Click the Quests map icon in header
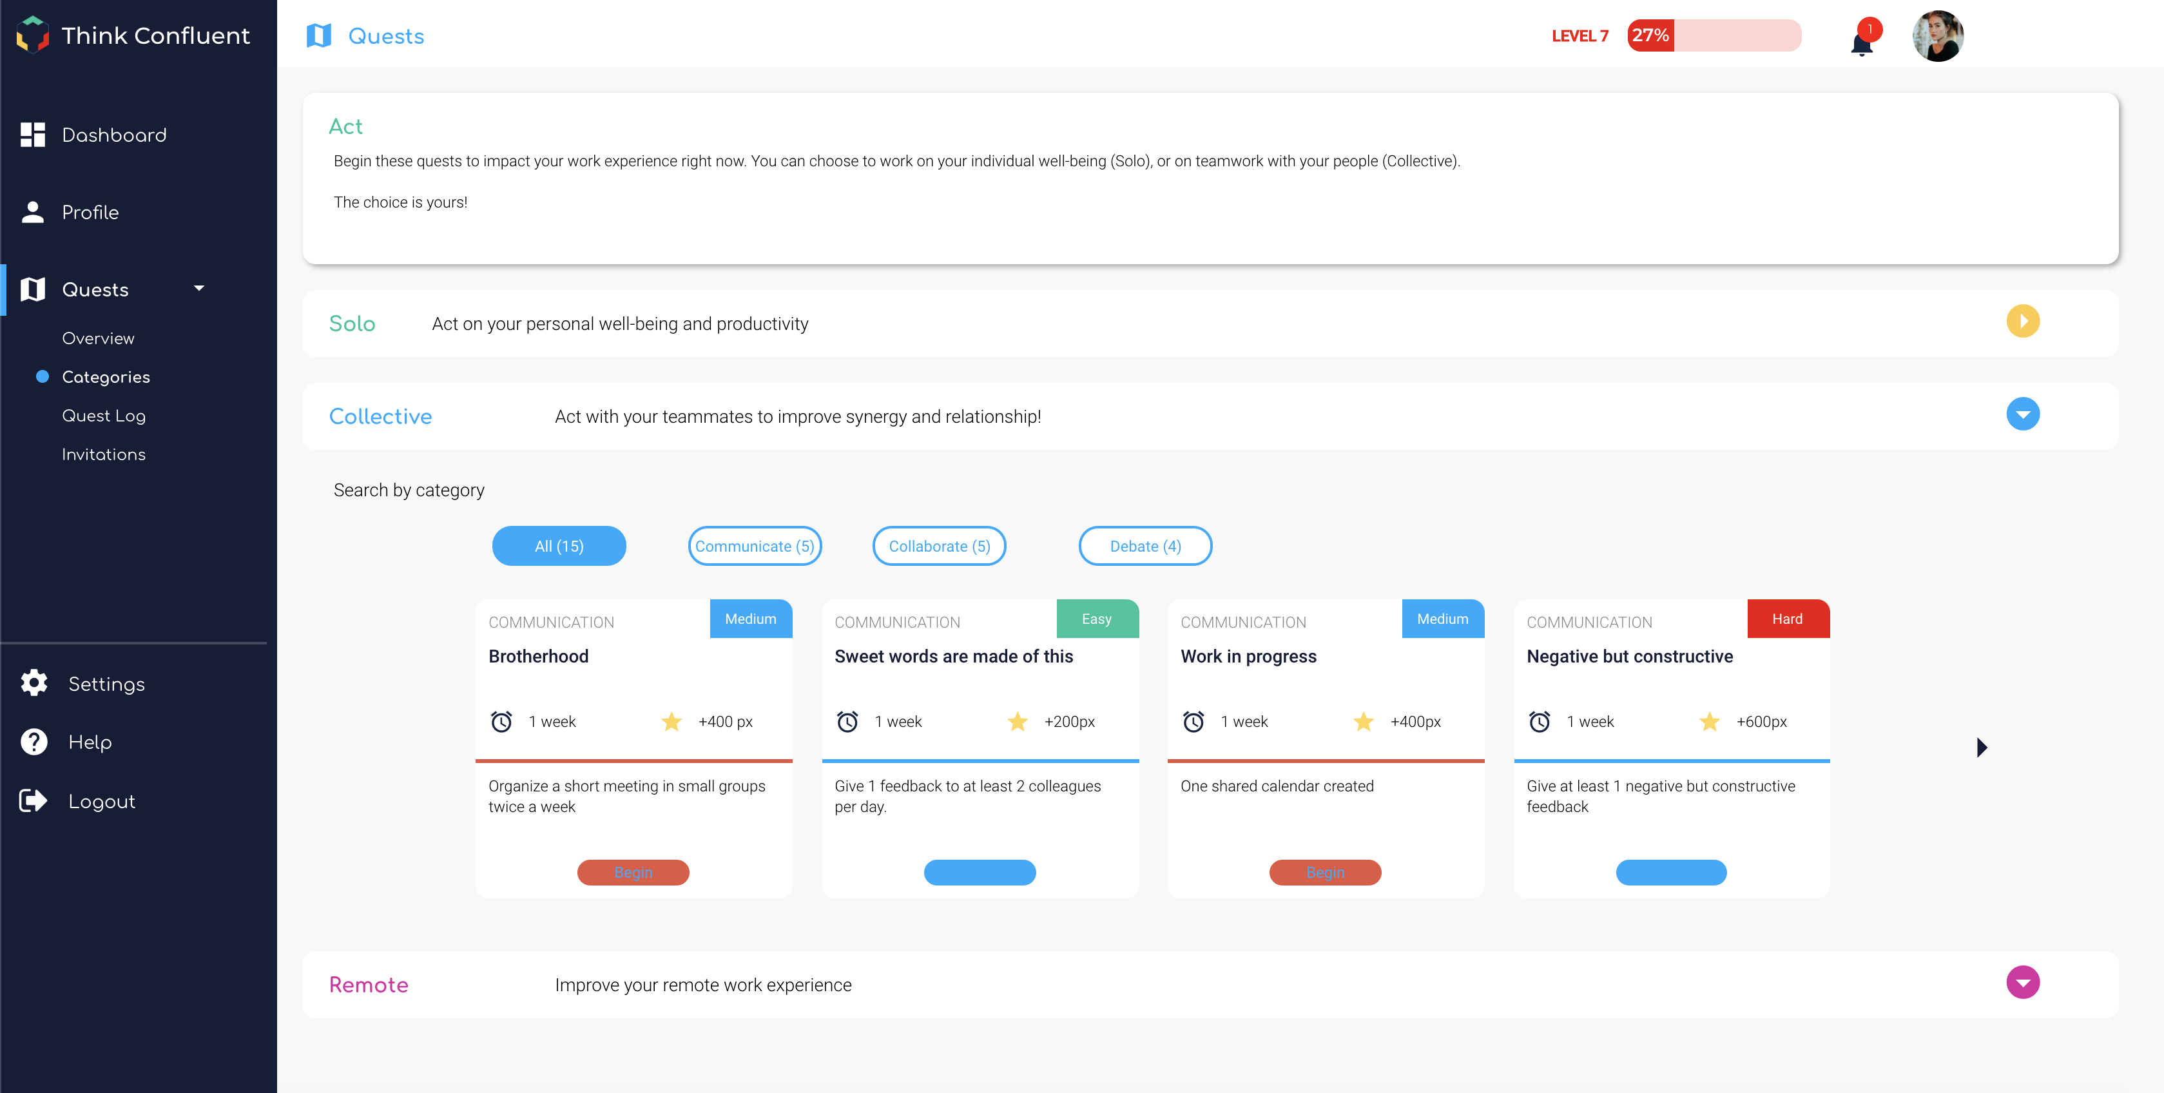The height and width of the screenshot is (1093, 2164). 318,36
